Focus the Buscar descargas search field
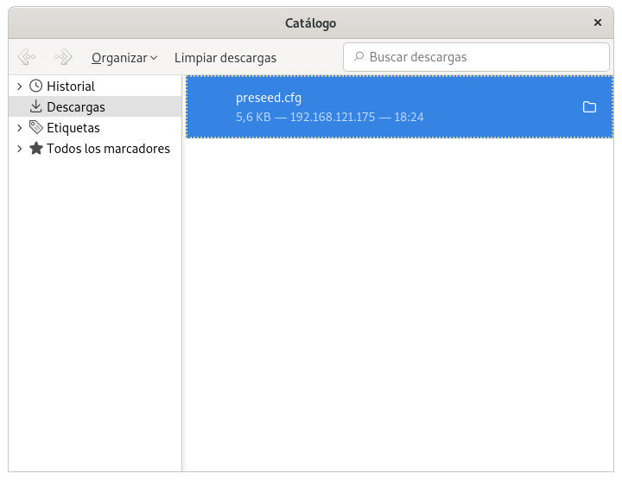622x480 pixels. 484,57
